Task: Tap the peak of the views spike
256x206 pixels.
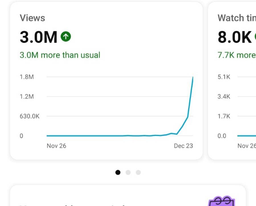Action: 193,77
